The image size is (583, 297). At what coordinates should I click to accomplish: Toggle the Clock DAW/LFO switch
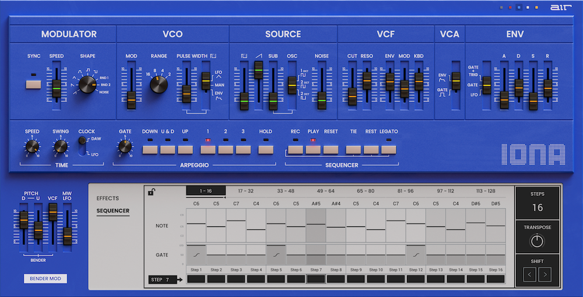[x=82, y=146]
